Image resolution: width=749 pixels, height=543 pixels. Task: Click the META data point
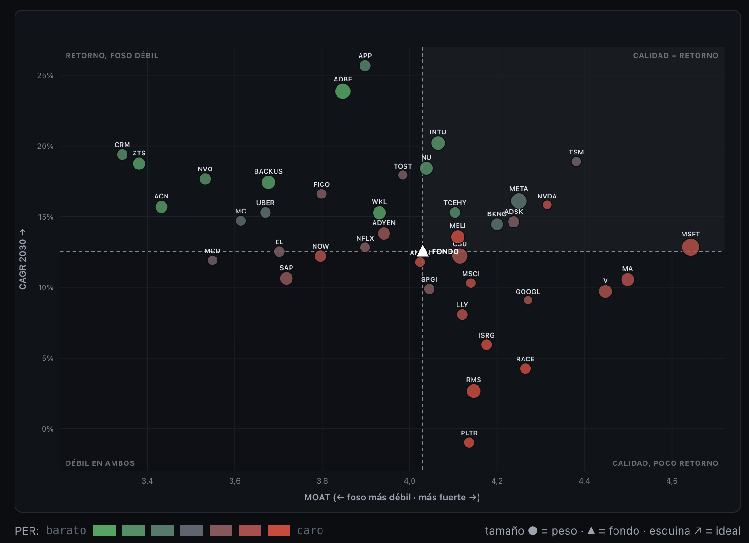pyautogui.click(x=519, y=201)
